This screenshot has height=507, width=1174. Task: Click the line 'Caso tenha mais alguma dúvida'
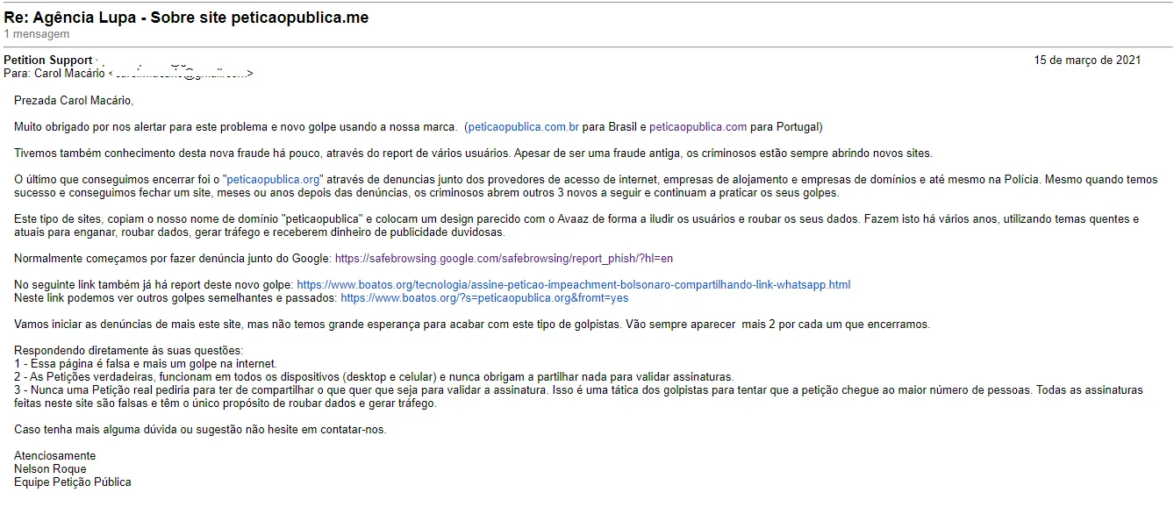[200, 430]
